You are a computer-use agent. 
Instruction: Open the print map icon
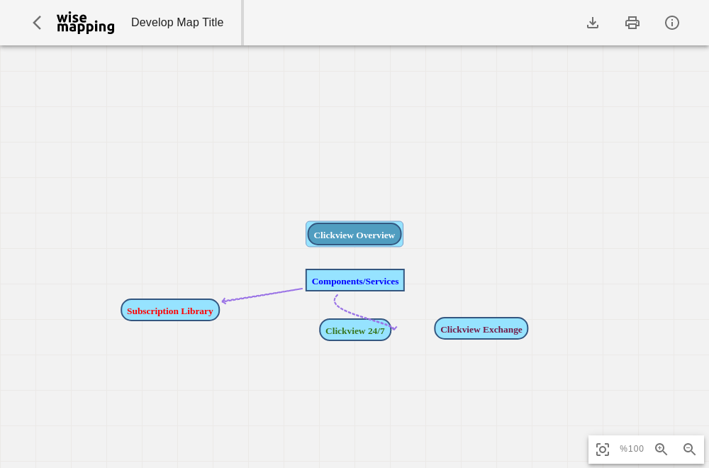click(x=632, y=23)
